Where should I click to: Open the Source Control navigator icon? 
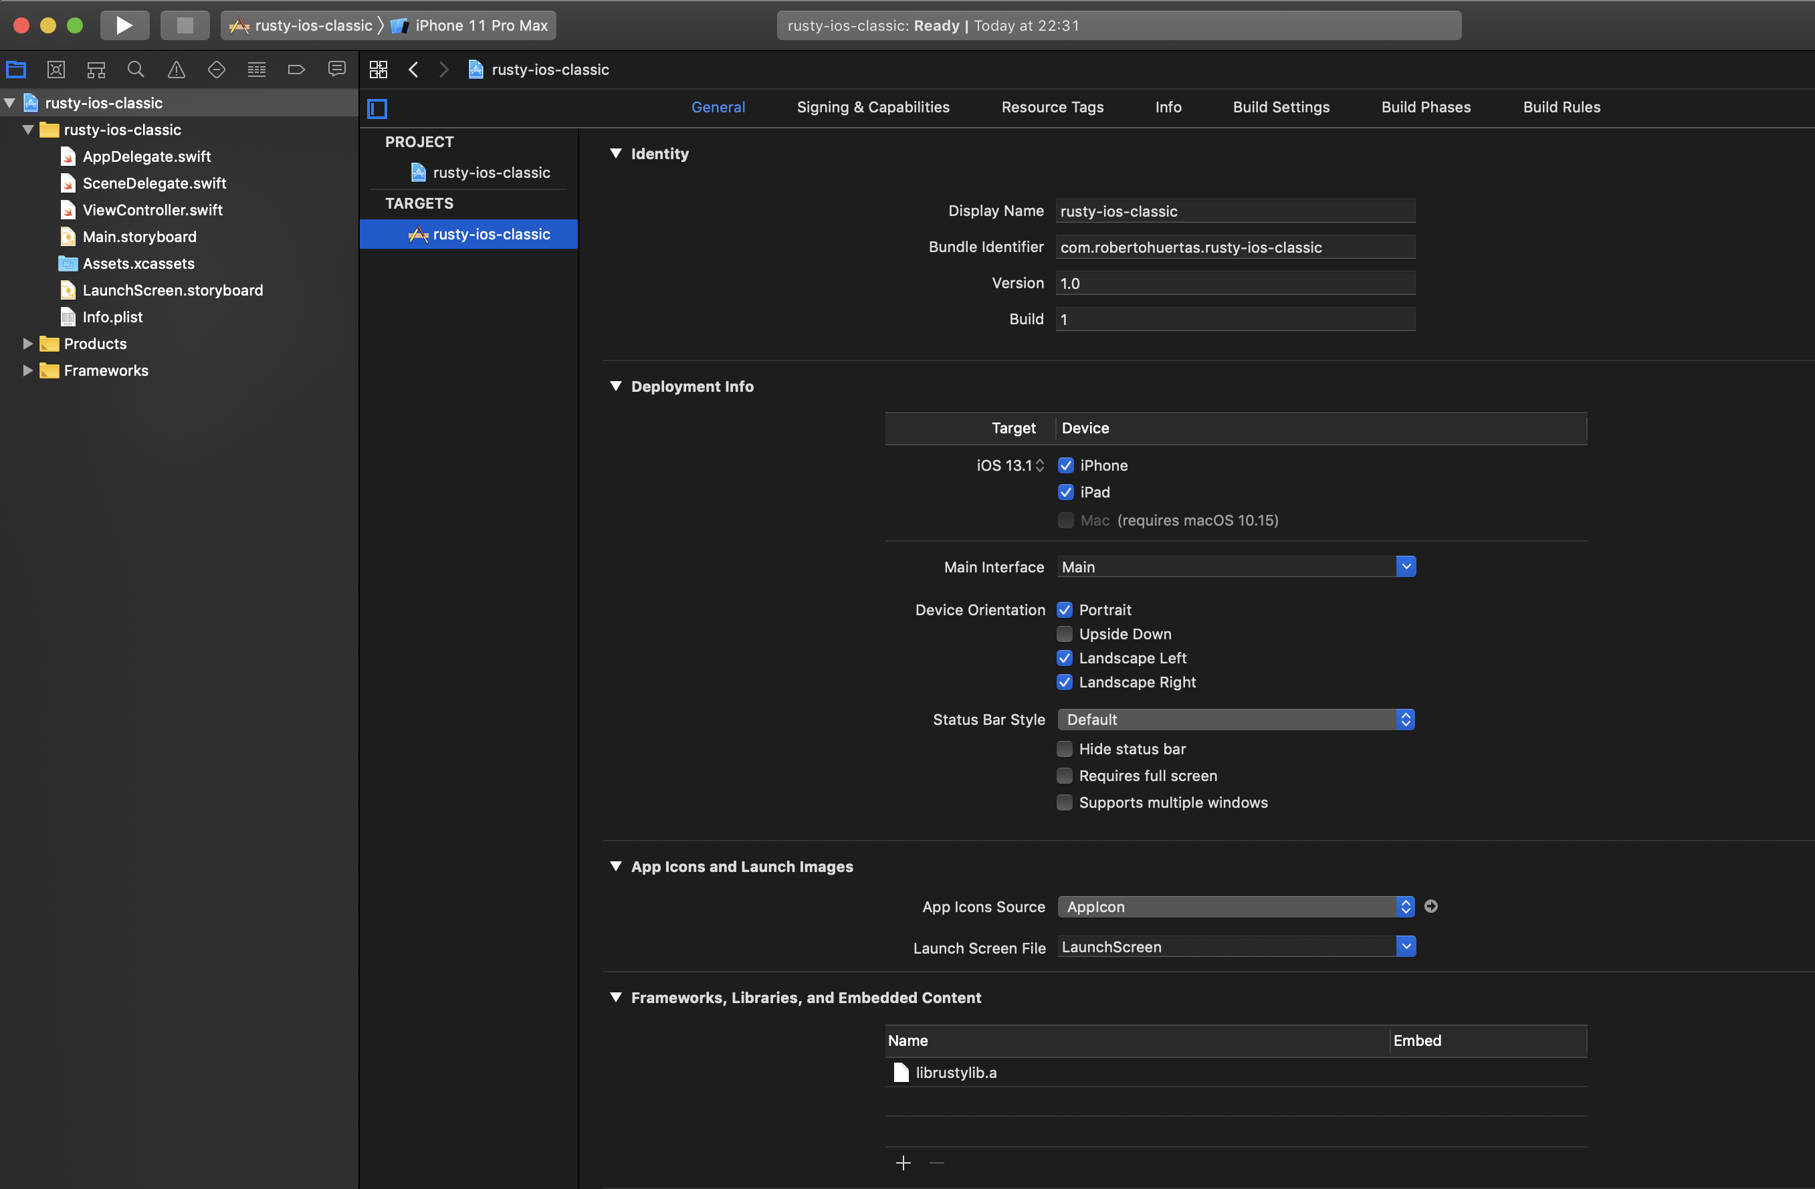[56, 70]
